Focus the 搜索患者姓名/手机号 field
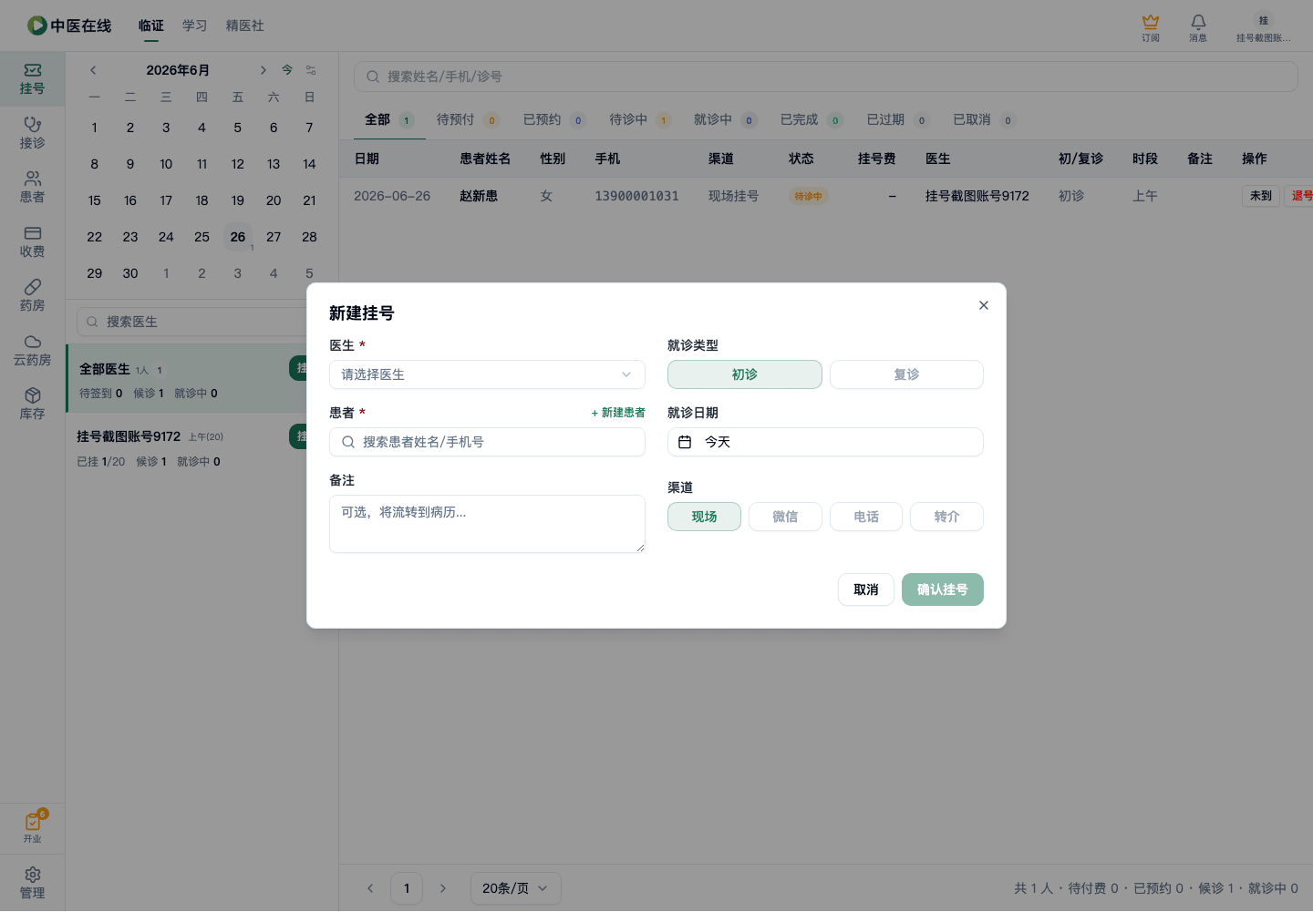1313x912 pixels. tap(487, 442)
